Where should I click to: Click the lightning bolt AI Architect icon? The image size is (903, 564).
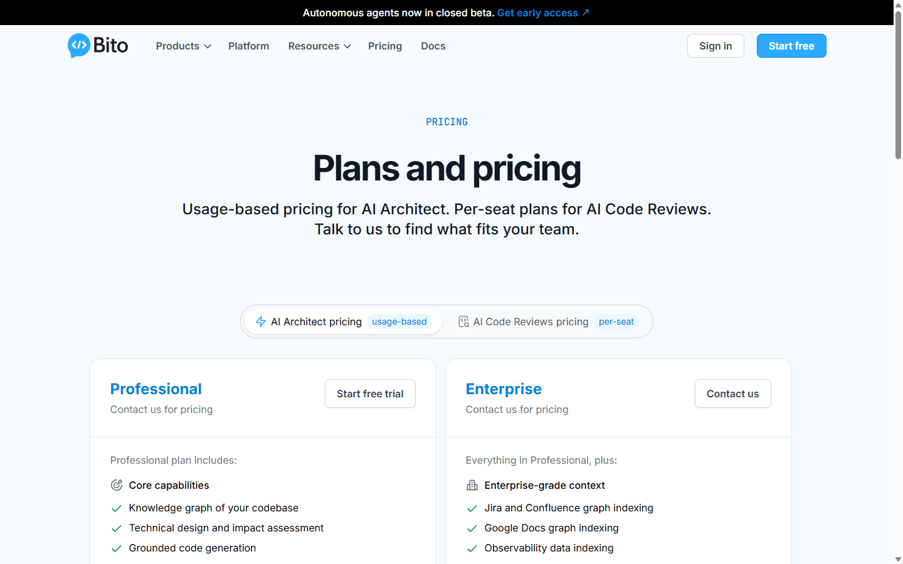pos(261,321)
